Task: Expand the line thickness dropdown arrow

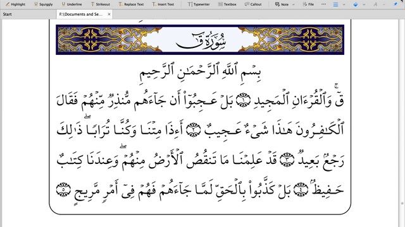Action: (344, 4)
